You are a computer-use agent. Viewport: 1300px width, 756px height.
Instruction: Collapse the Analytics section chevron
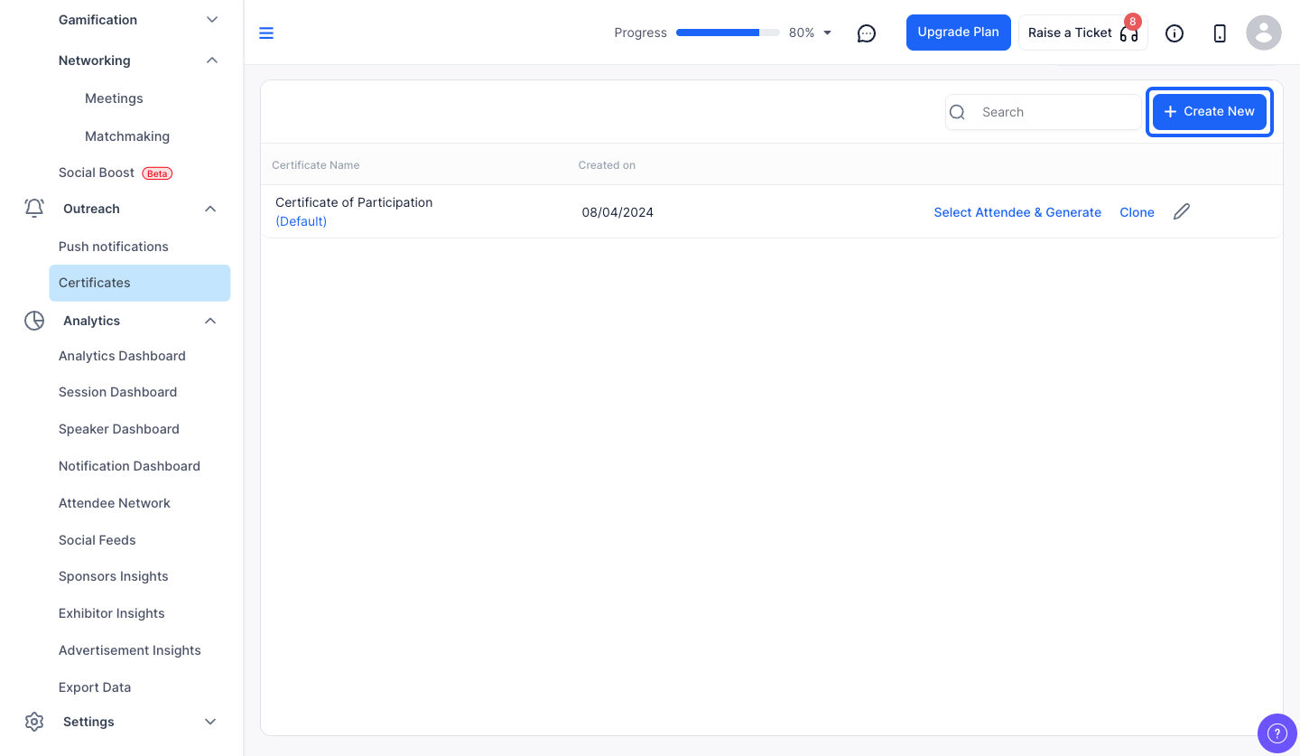pyautogui.click(x=210, y=321)
